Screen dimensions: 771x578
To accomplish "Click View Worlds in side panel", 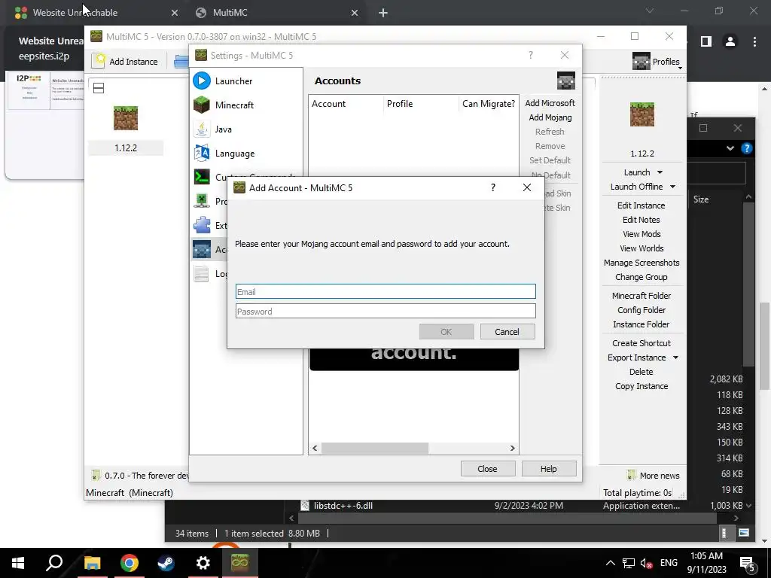I will [641, 248].
